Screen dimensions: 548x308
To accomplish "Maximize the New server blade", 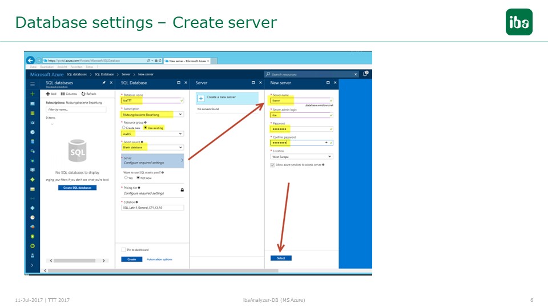I will (328, 83).
